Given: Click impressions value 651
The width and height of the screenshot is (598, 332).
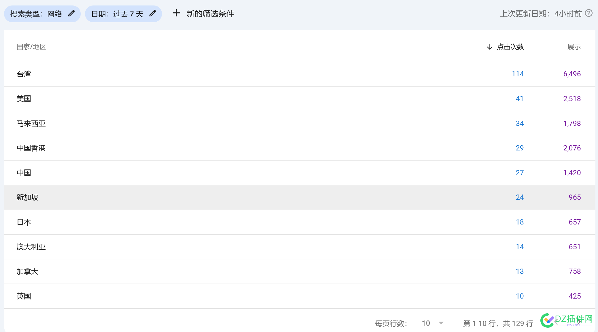Looking at the screenshot, I should (575, 247).
